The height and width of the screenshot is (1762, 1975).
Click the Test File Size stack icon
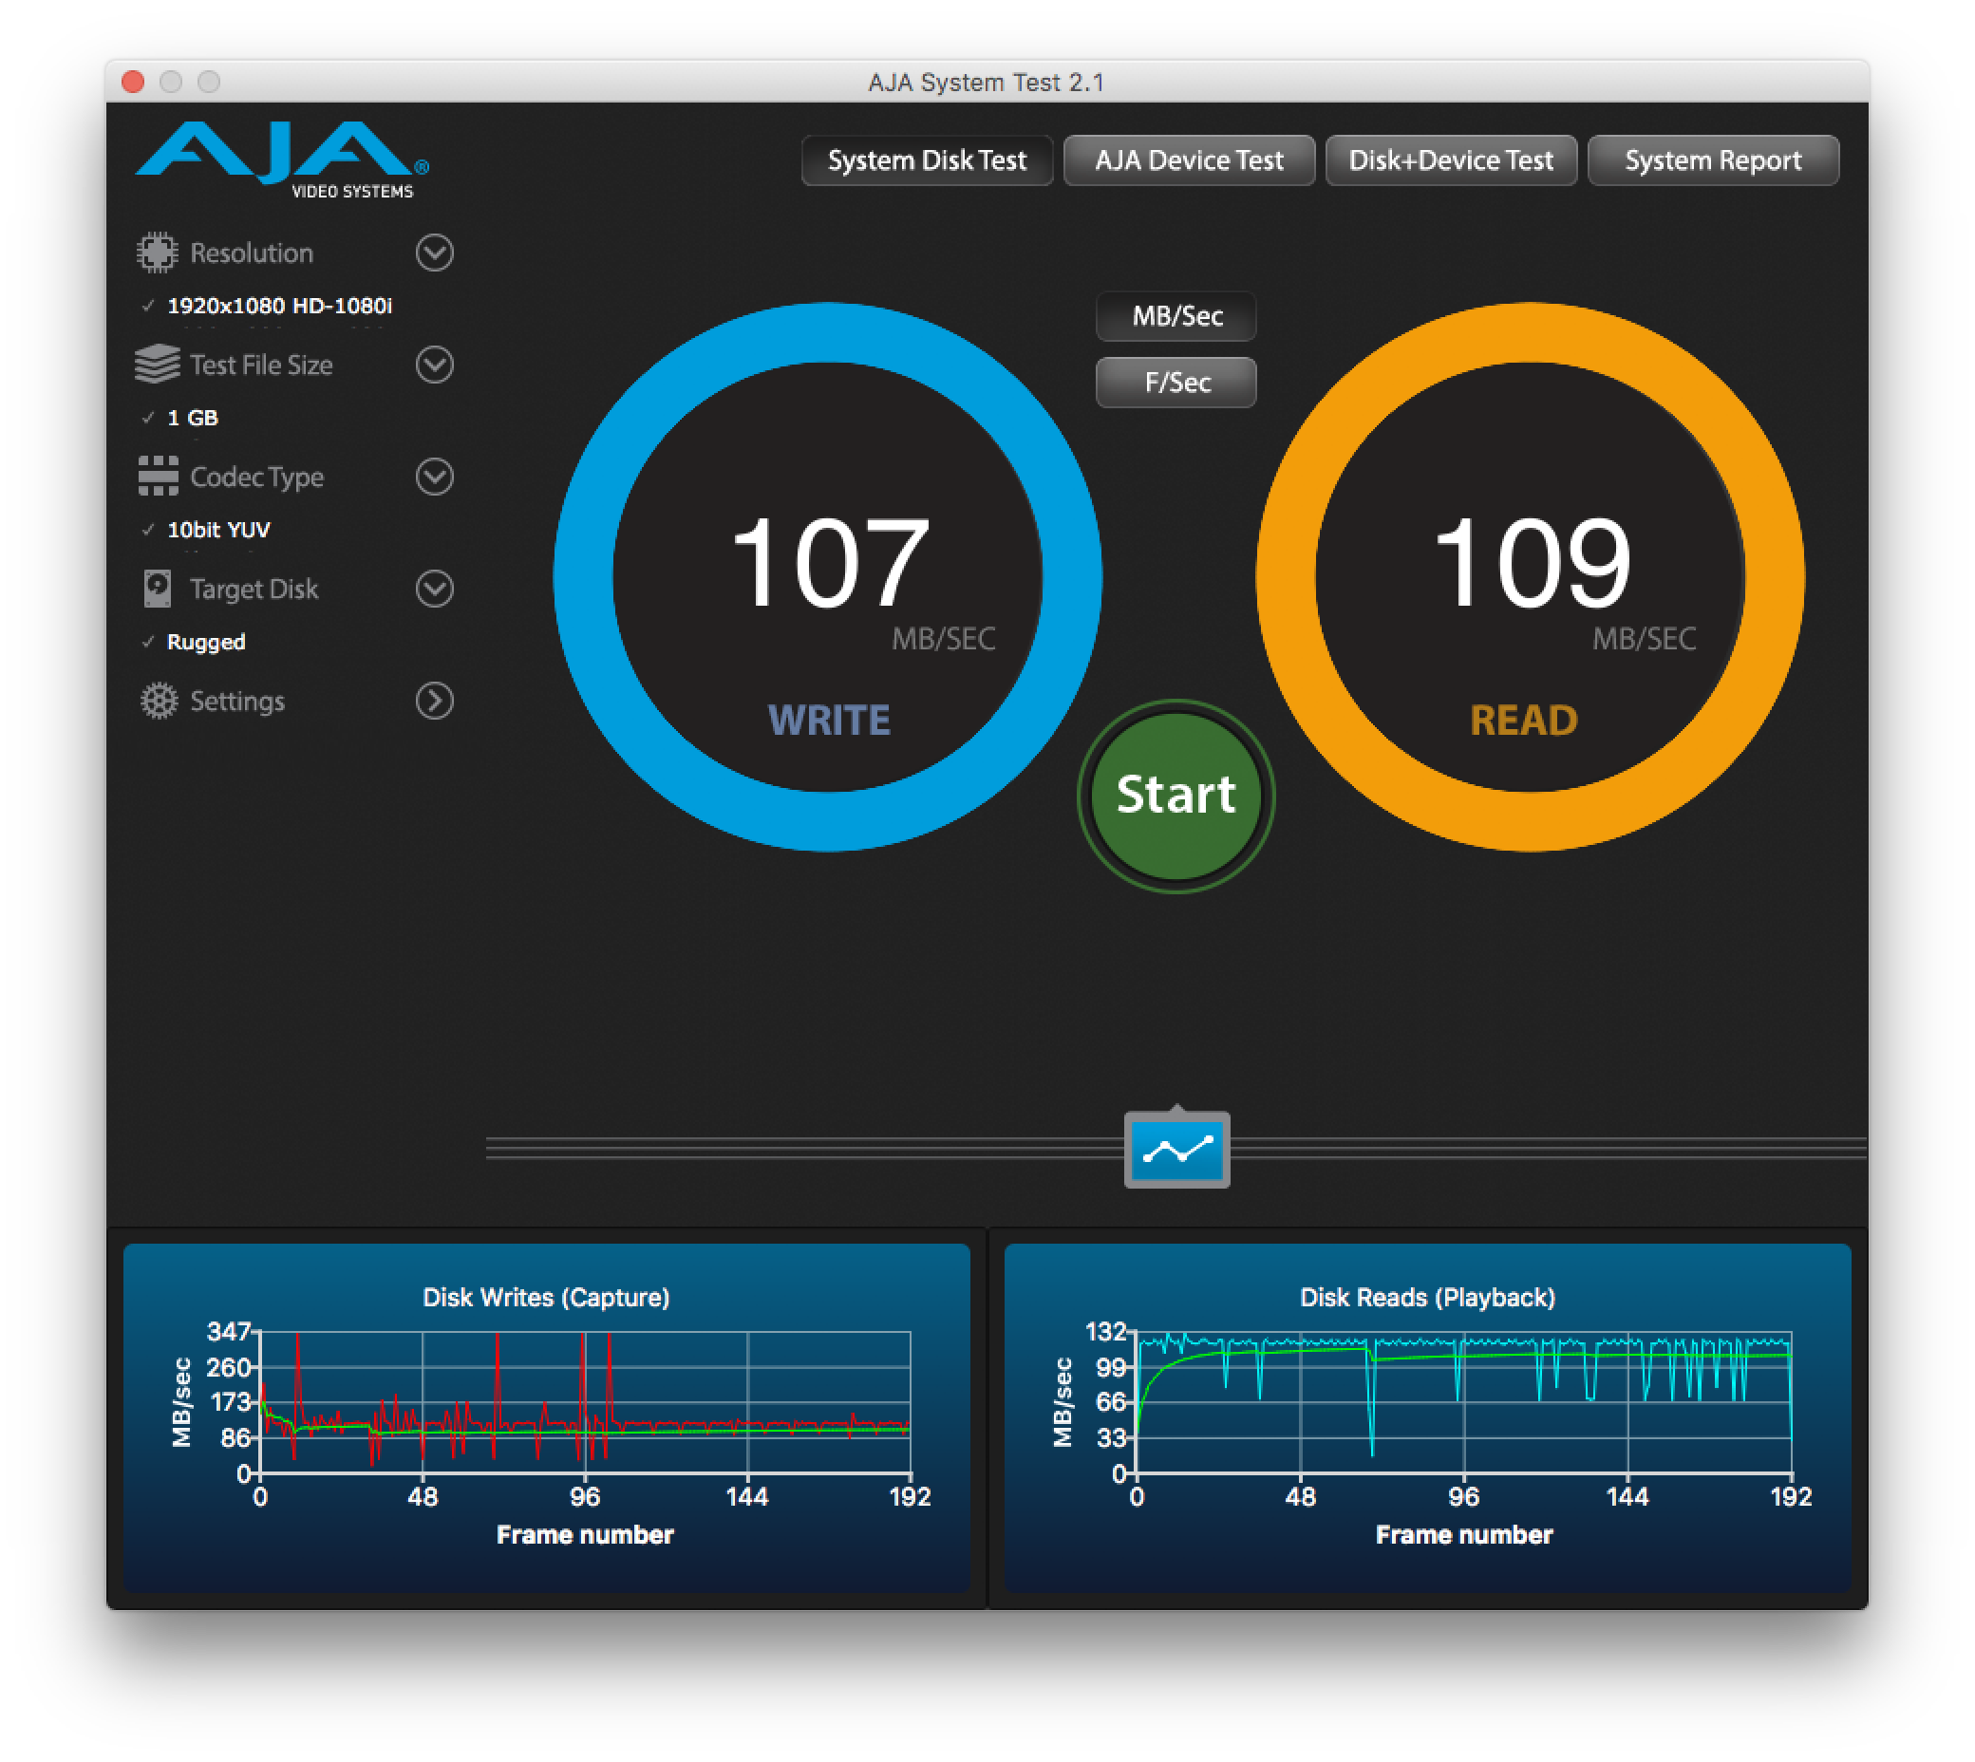157,365
